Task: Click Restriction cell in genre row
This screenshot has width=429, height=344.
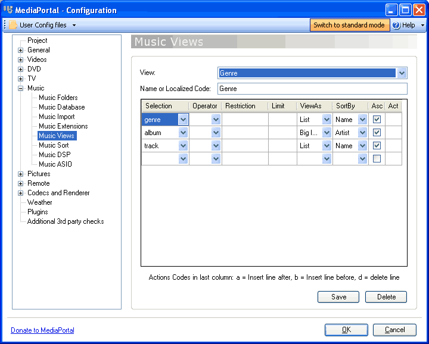Action: pos(245,120)
